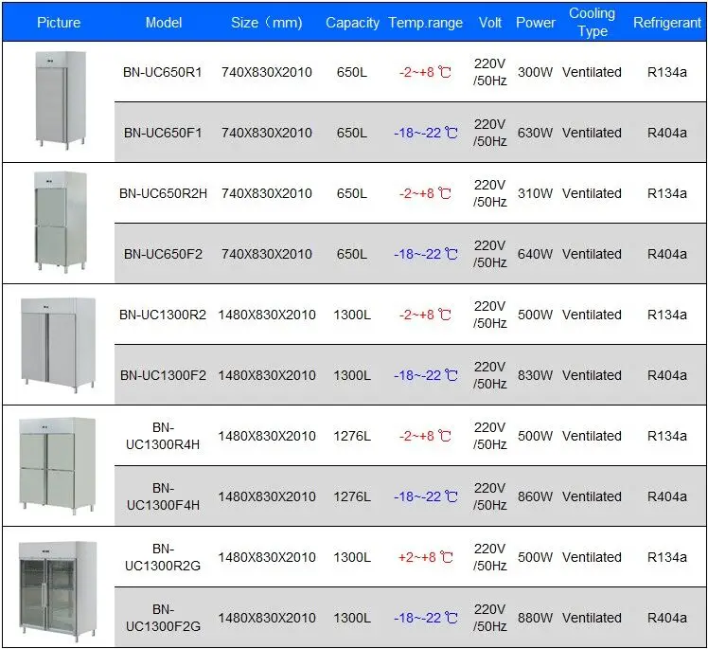Click the BN-UC1300F4H capacity 1276L
Screen dimensions: 708x649
pyautogui.click(x=352, y=496)
